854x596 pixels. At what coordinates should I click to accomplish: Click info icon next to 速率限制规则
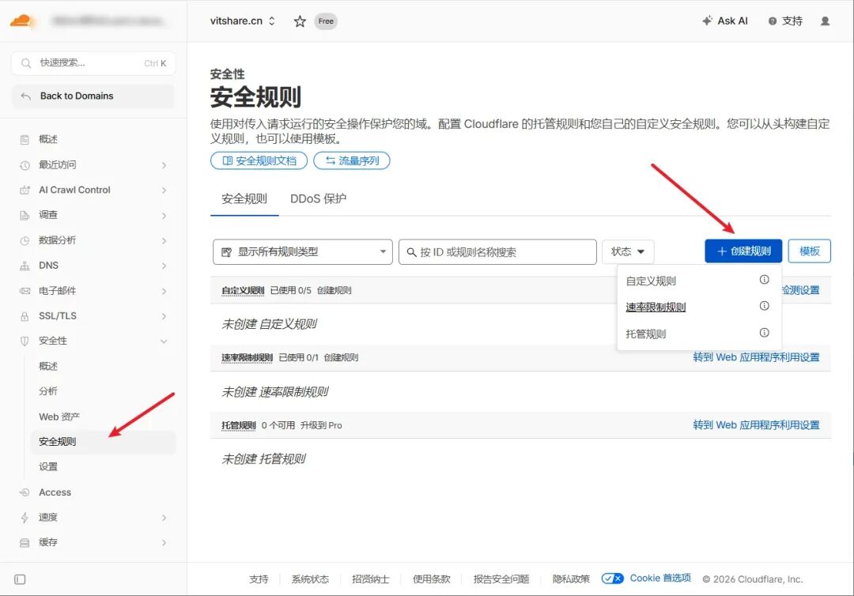click(764, 306)
